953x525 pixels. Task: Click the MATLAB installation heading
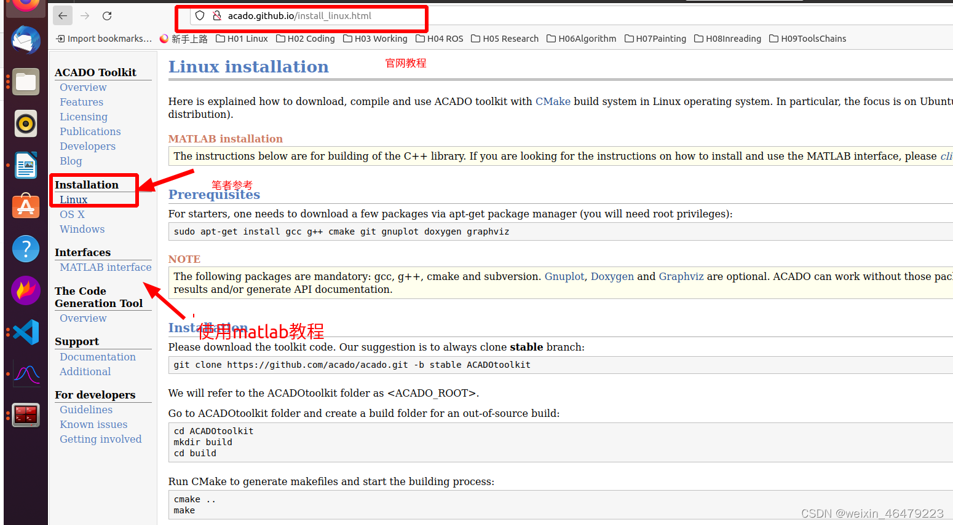point(226,139)
